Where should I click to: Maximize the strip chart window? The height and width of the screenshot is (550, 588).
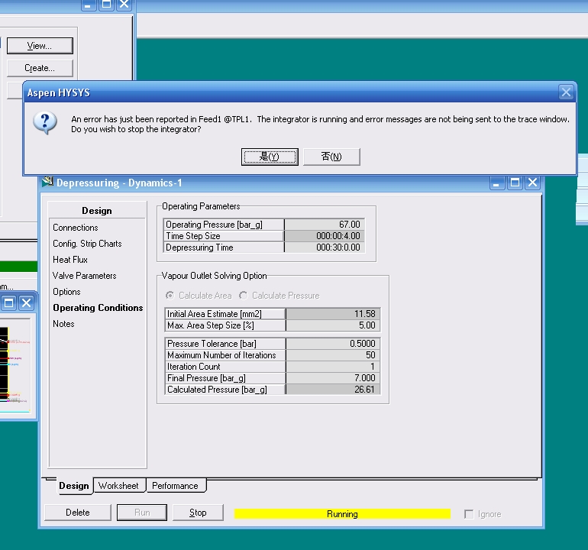click(9, 302)
